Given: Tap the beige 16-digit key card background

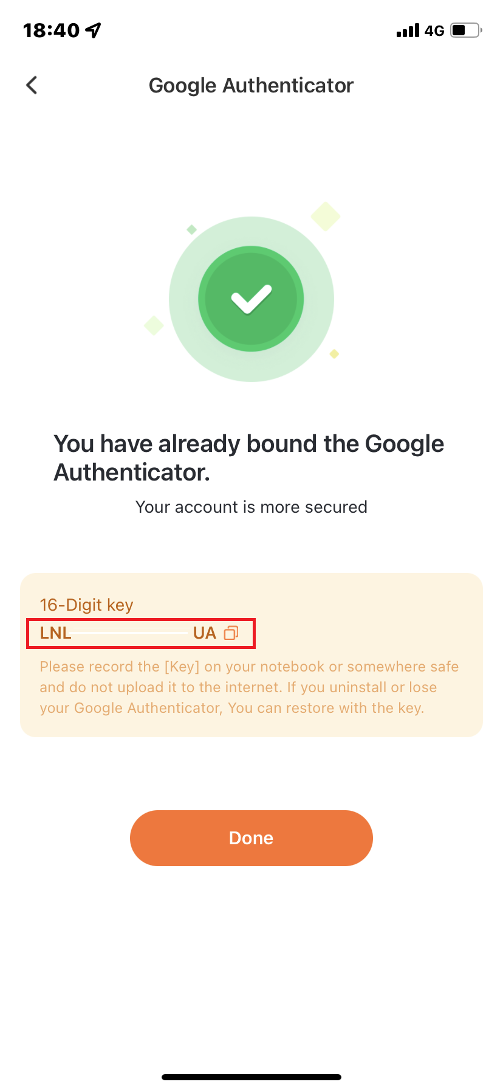Looking at the screenshot, I should pyautogui.click(x=251, y=654).
